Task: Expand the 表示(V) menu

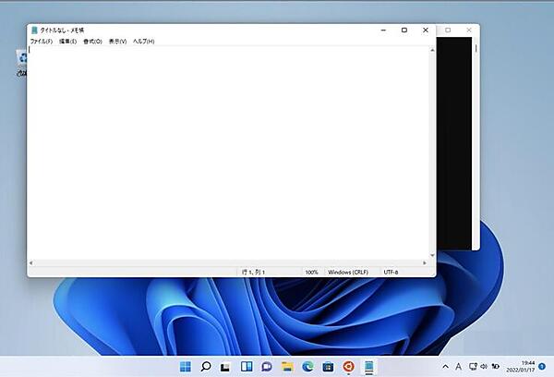Action: click(117, 42)
